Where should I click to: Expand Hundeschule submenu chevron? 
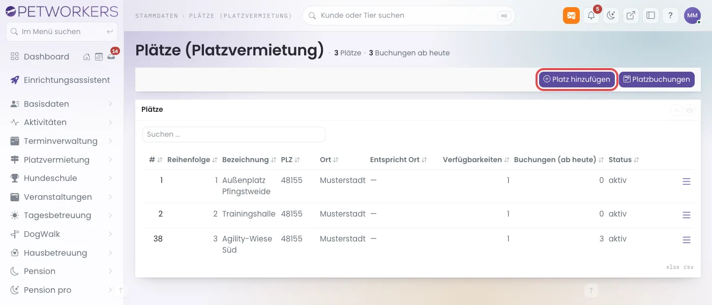(x=110, y=178)
